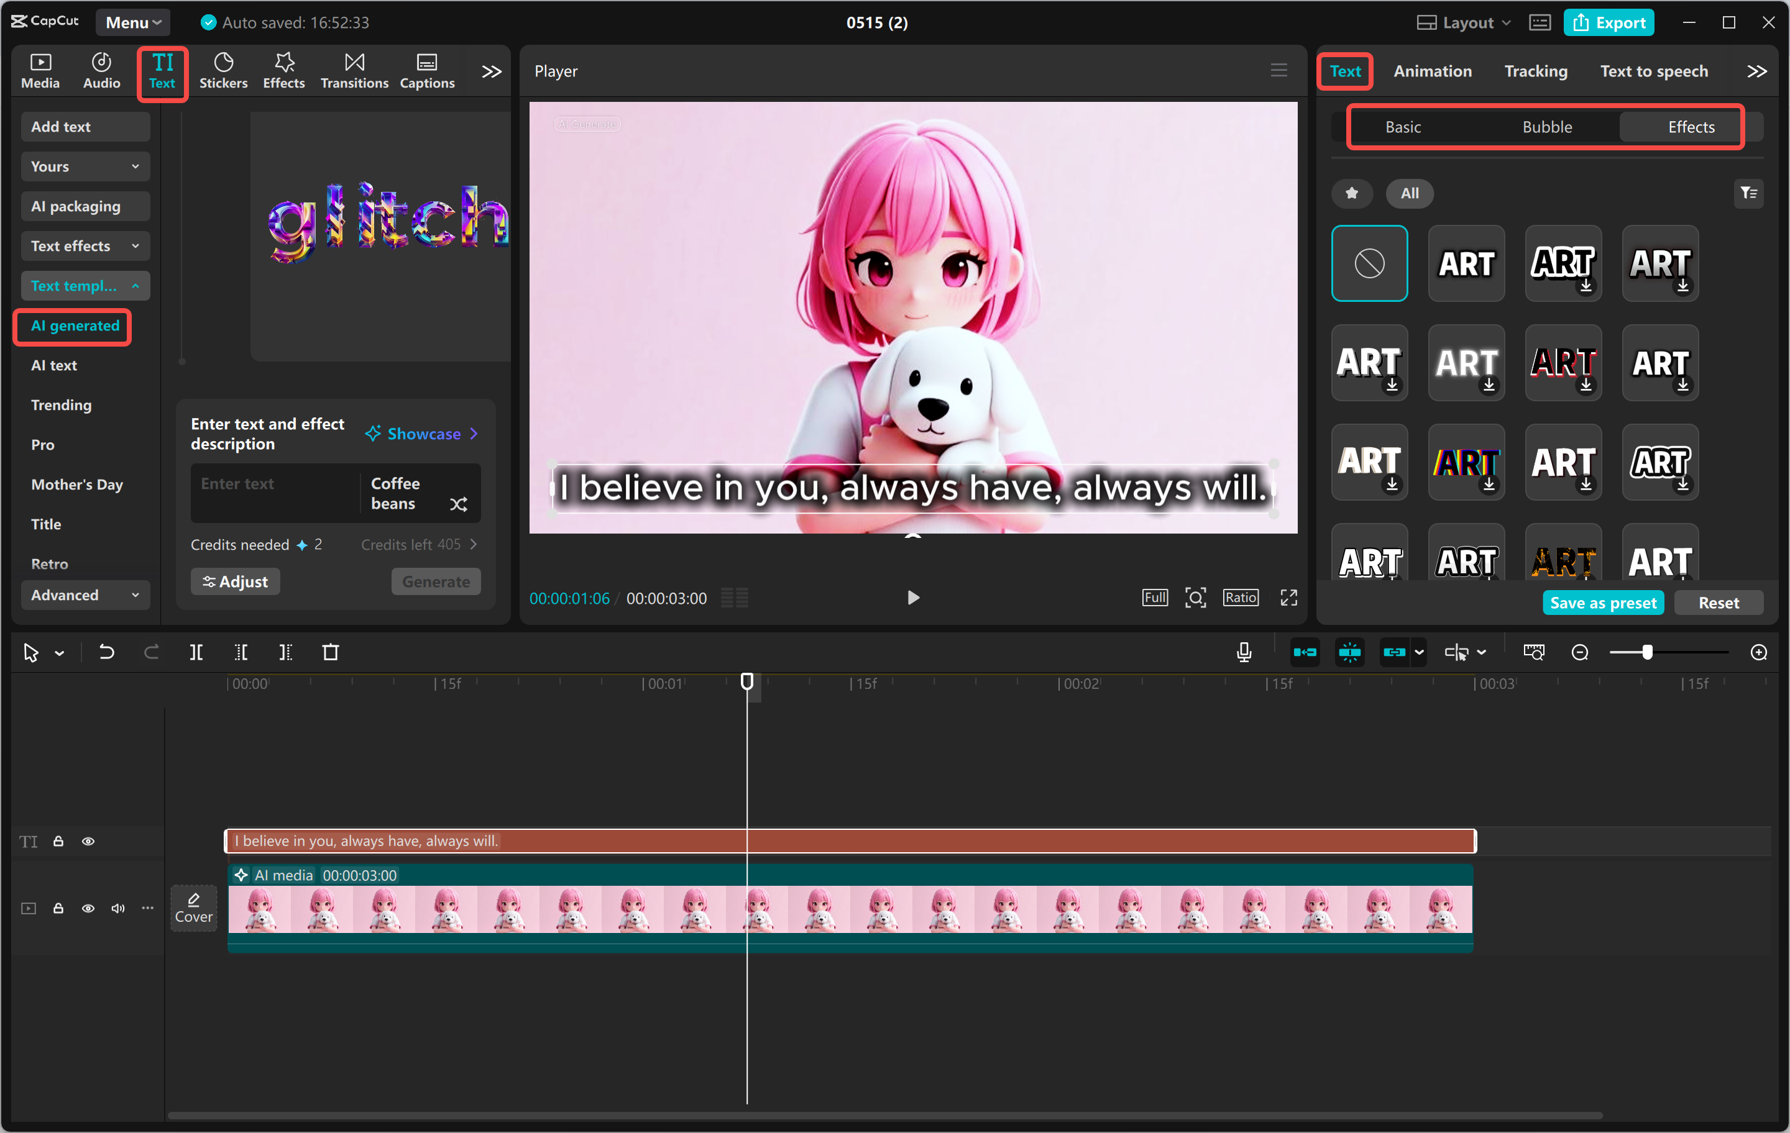The width and height of the screenshot is (1790, 1133).
Task: Open the effects filter icon above the ART grid
Action: pyautogui.click(x=1749, y=193)
